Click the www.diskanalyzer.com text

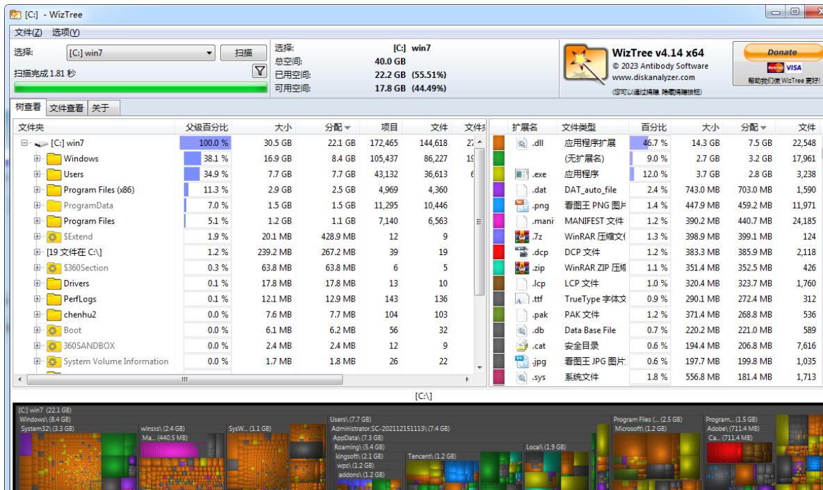click(x=653, y=78)
